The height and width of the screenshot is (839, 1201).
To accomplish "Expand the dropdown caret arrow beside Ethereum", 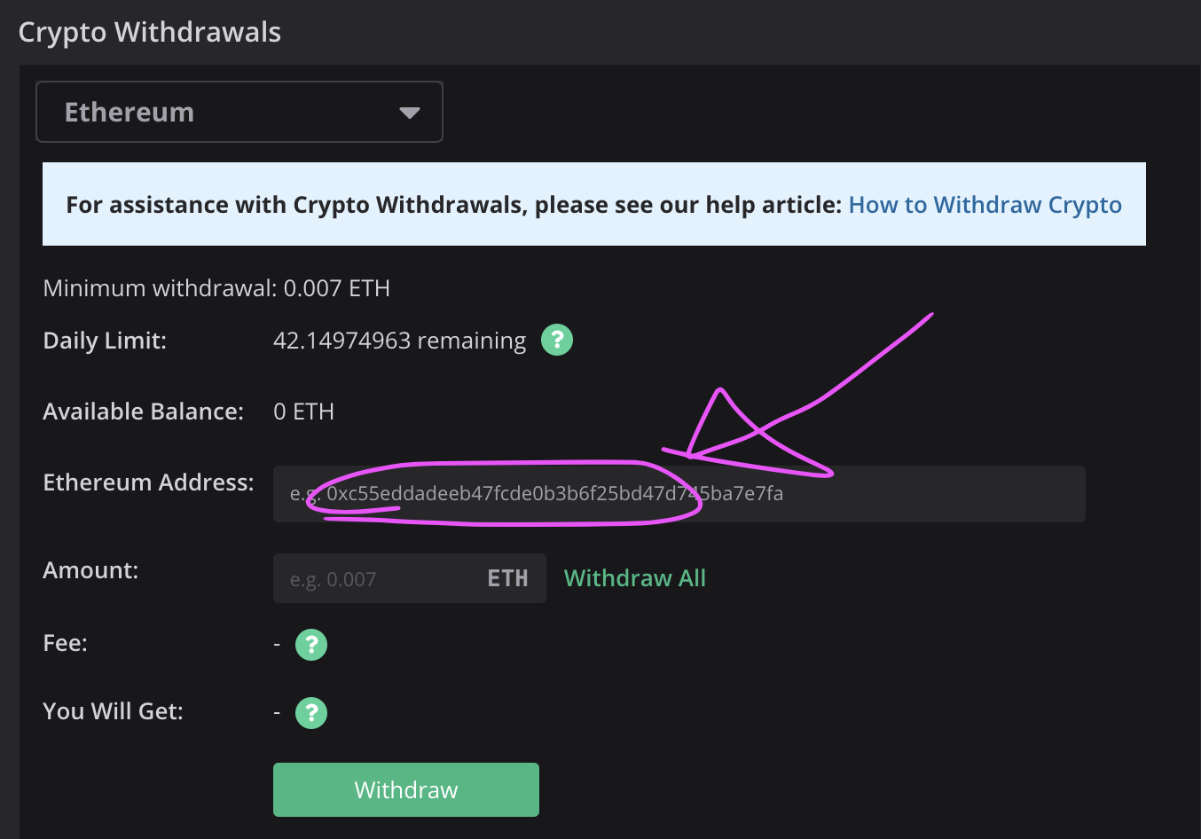I will click(409, 113).
